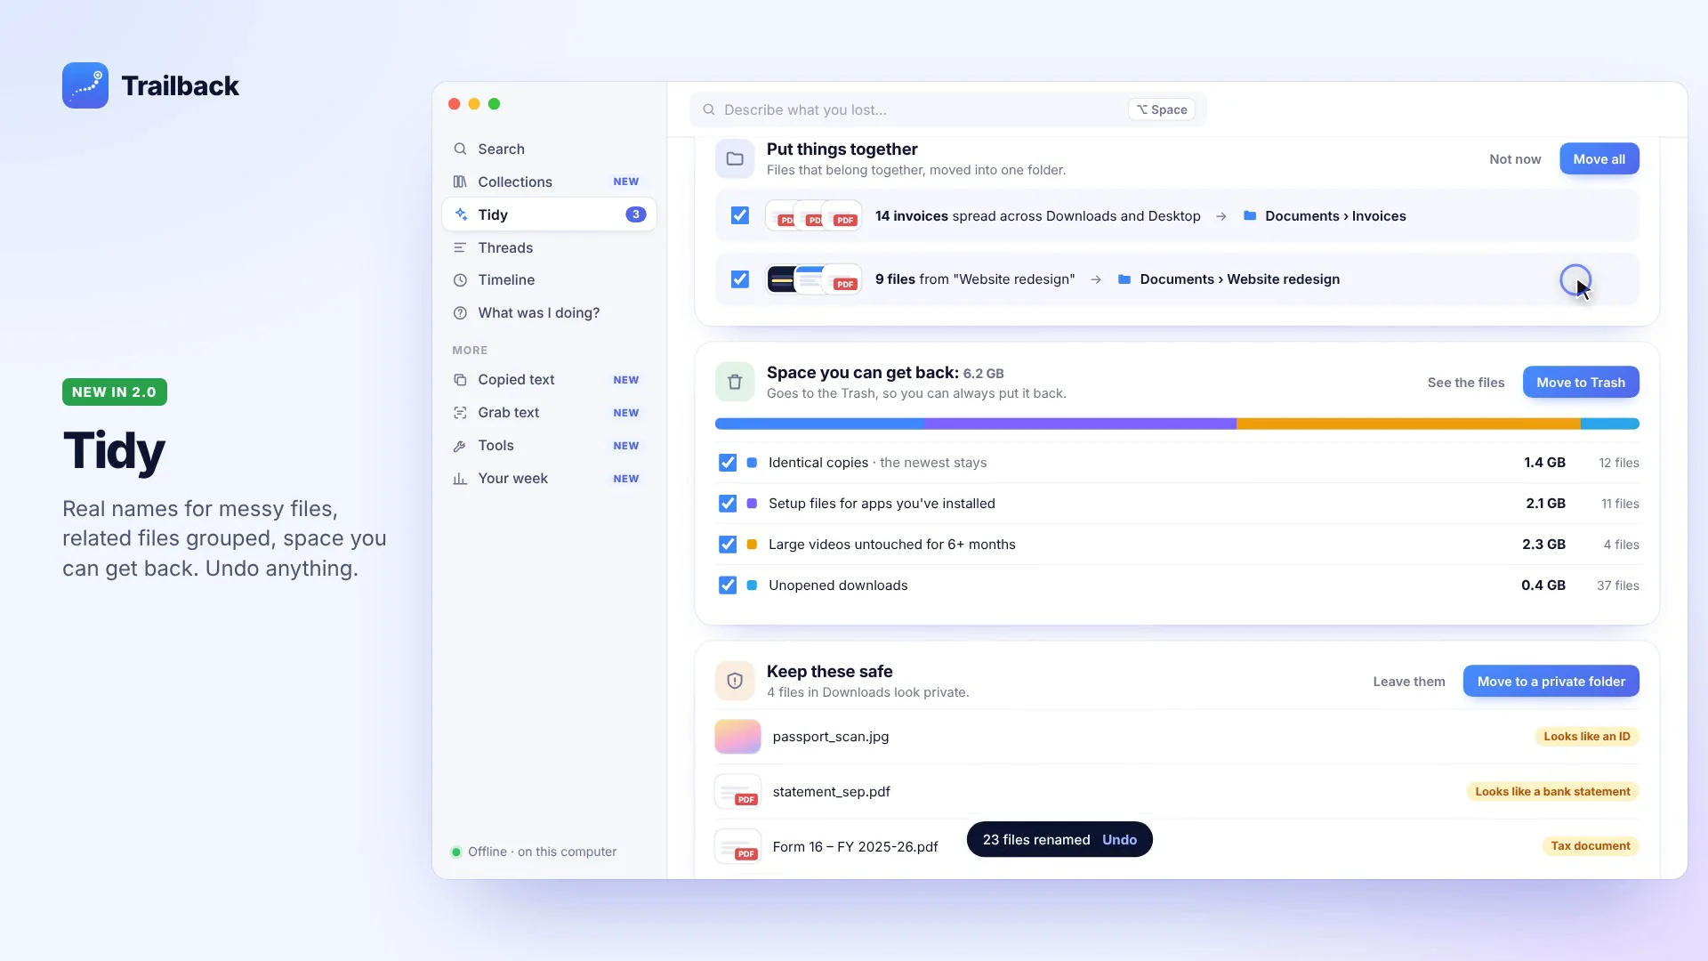Open Search in the sidebar

pyautogui.click(x=549, y=149)
